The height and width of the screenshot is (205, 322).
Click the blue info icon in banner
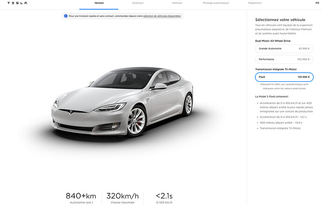[66, 16]
